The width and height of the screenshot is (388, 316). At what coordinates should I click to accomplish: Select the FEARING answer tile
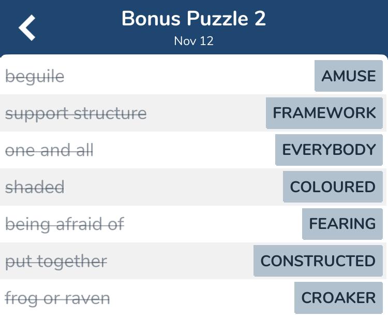pos(342,224)
